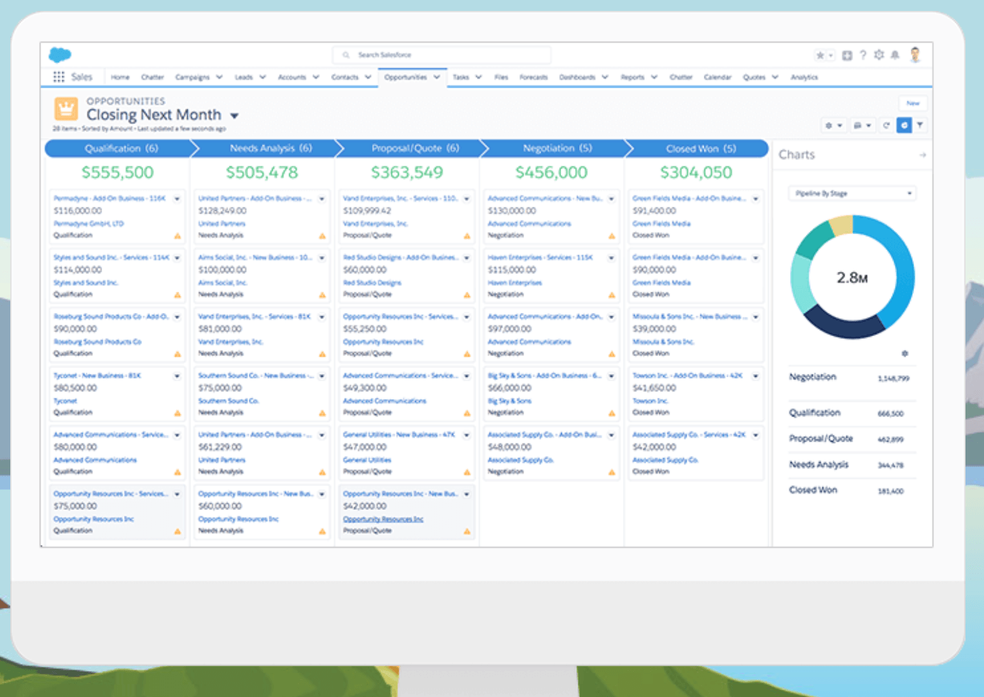Open Favorites list dropdown arrow
984x697 pixels.
[x=831, y=55]
